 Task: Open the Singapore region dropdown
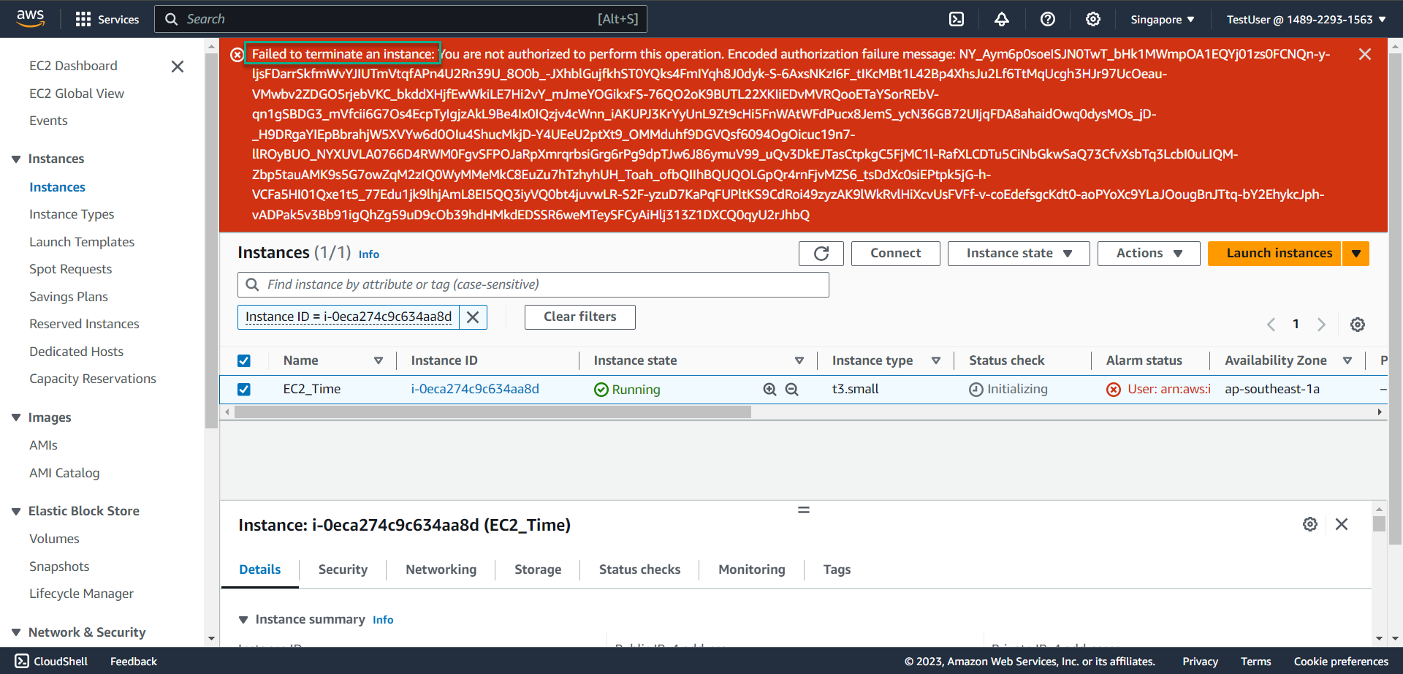(x=1163, y=20)
